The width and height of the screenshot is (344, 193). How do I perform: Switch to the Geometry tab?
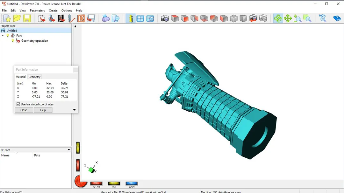point(34,77)
